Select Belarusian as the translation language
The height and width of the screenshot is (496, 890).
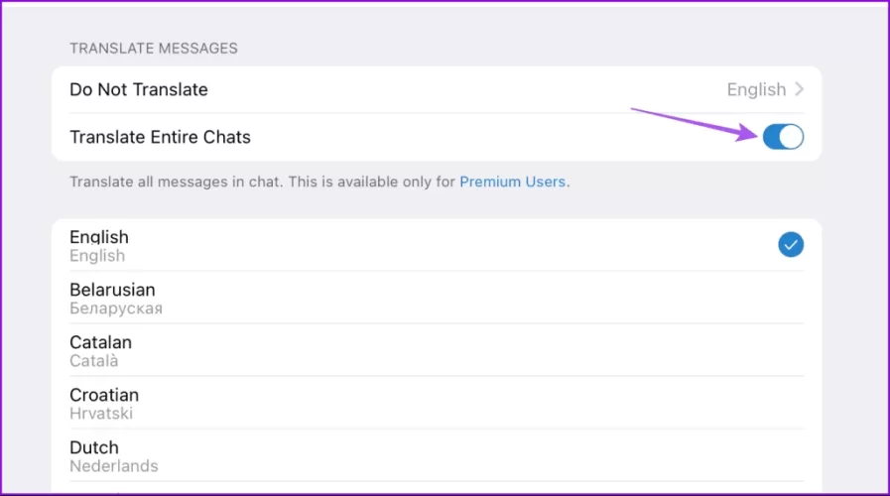tap(112, 290)
